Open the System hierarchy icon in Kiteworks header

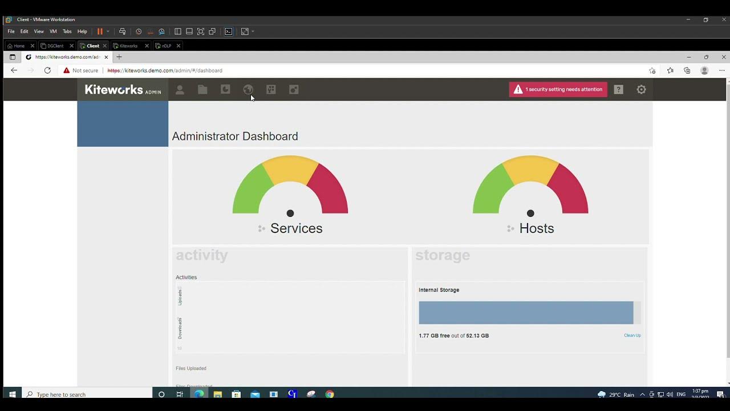point(271,90)
